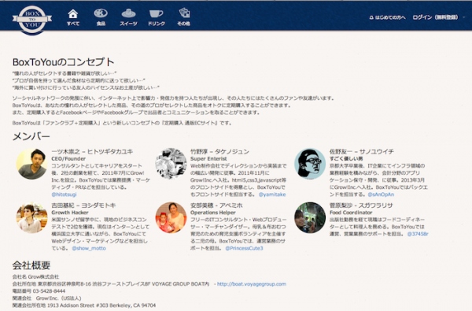This screenshot has width=472, height=311.
Task: Click the メンバー heading
Action: coord(31,136)
